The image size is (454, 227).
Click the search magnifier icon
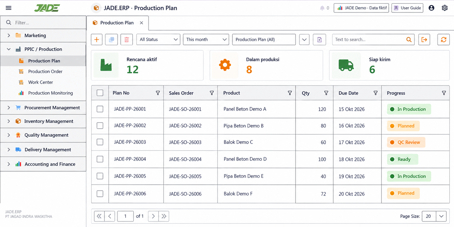(x=409, y=40)
